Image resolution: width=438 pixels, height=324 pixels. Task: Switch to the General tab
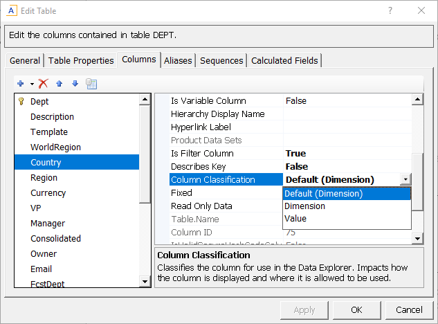click(x=24, y=61)
